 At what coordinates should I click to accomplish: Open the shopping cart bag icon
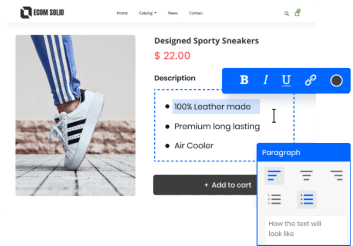(297, 13)
